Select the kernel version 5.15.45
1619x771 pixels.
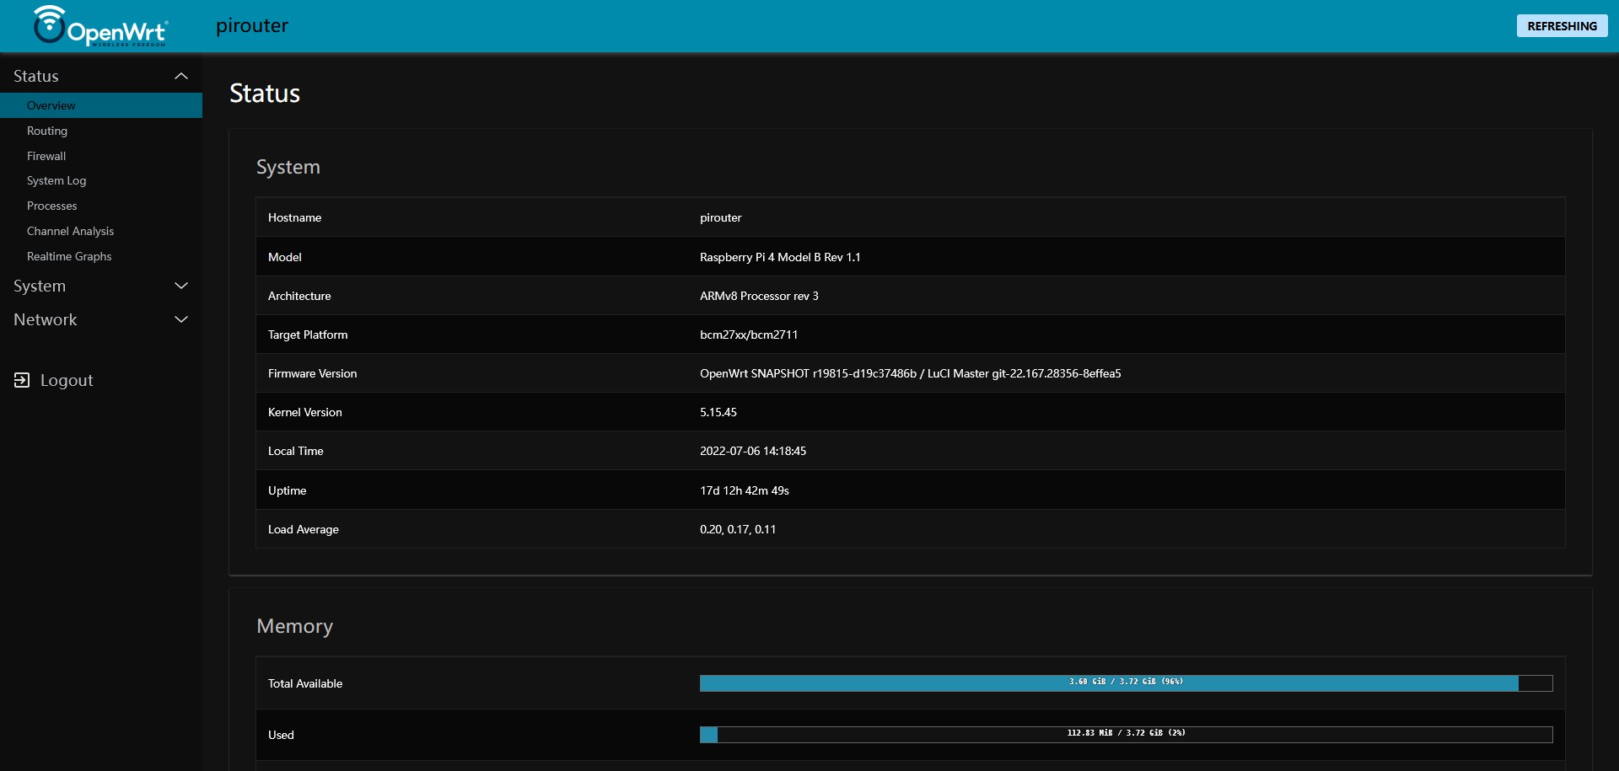(718, 412)
